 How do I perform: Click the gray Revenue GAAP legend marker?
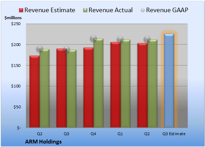[143, 10]
